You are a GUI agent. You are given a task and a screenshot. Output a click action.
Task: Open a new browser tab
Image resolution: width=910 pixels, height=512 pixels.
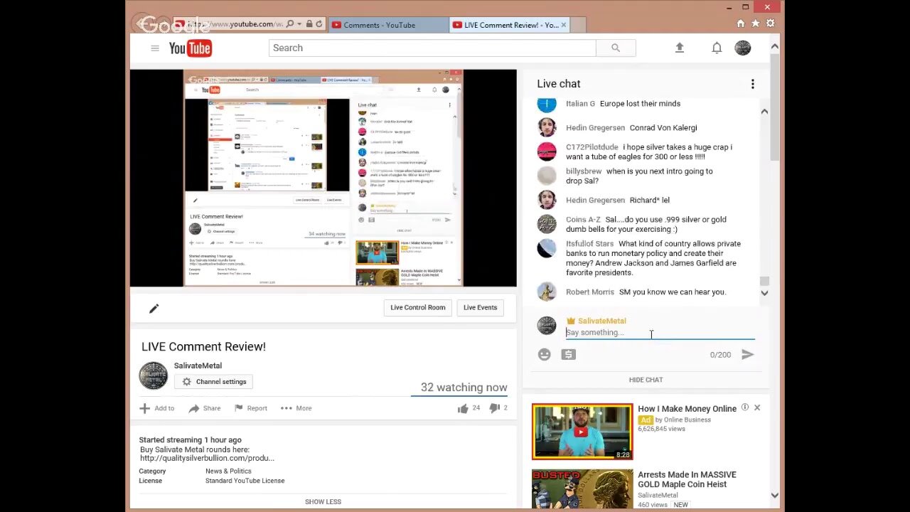click(578, 25)
